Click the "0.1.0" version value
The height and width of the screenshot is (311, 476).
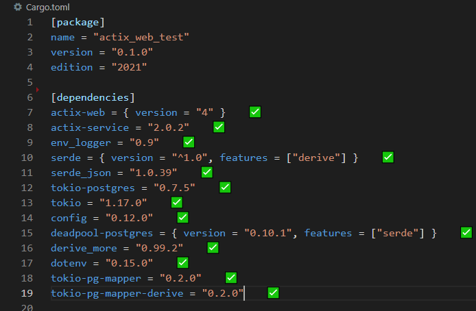pos(132,53)
